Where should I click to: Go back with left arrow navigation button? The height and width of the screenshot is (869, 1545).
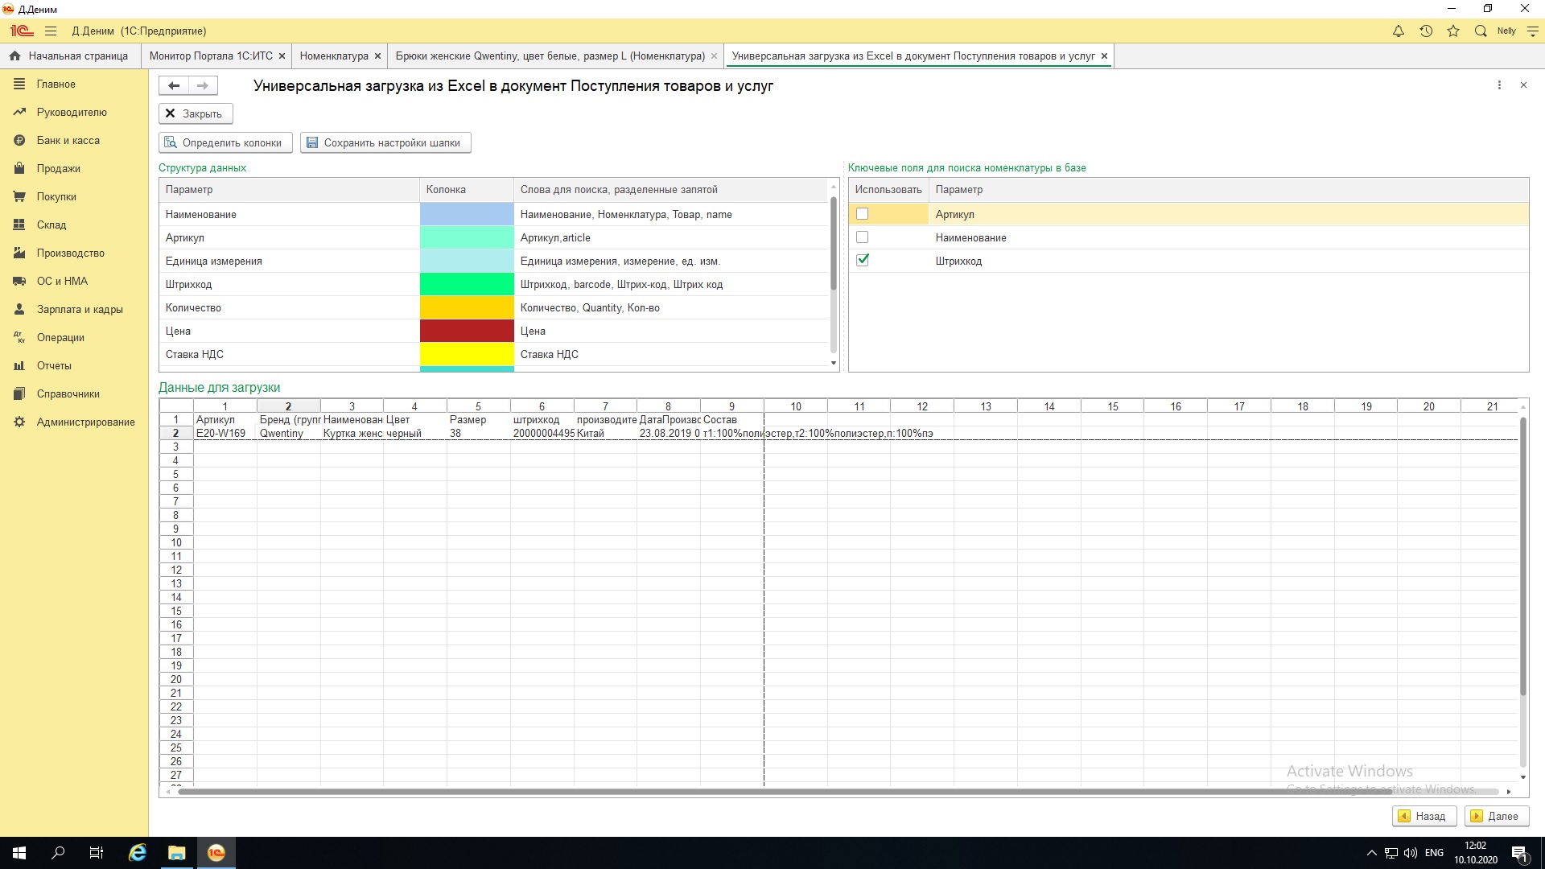[x=174, y=85]
